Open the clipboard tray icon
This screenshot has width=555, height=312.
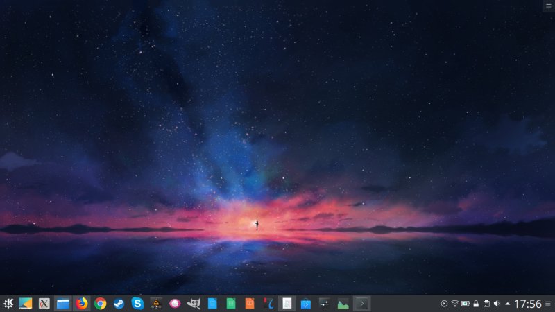point(487,304)
